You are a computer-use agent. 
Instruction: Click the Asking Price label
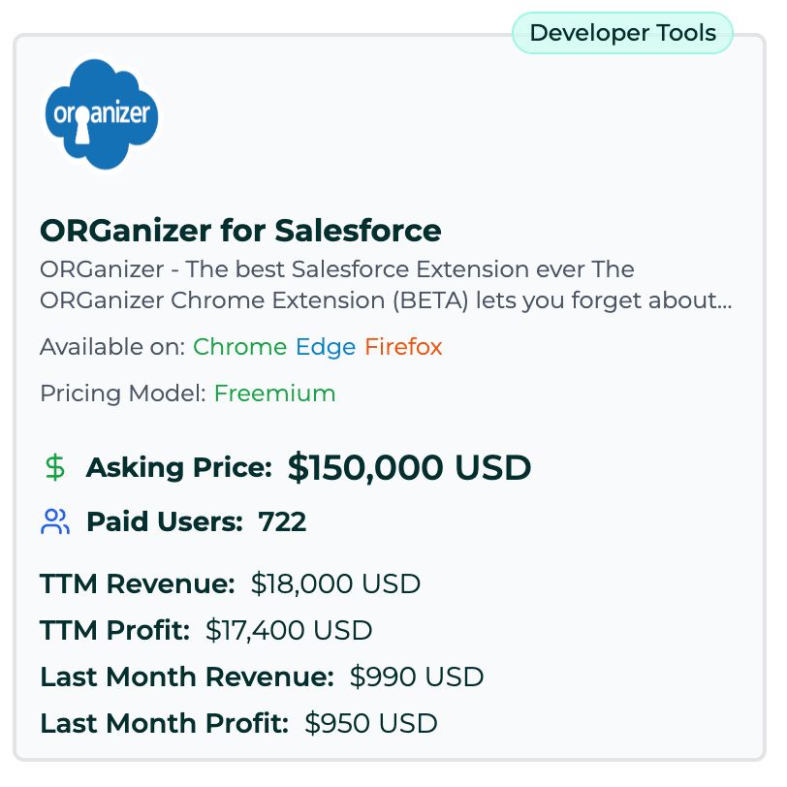(x=178, y=468)
